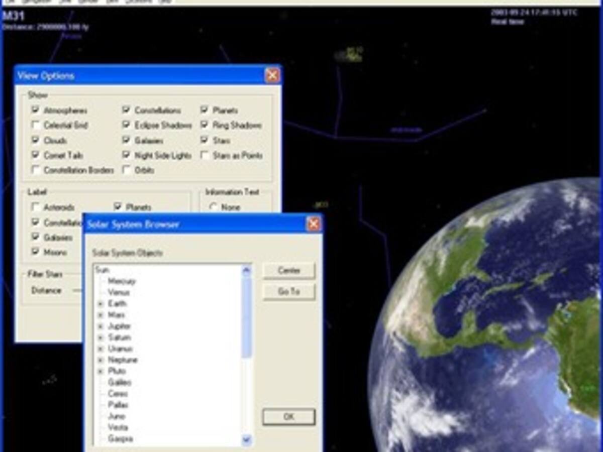Select Galileo in the object list
This screenshot has height=452, width=603.
click(120, 383)
